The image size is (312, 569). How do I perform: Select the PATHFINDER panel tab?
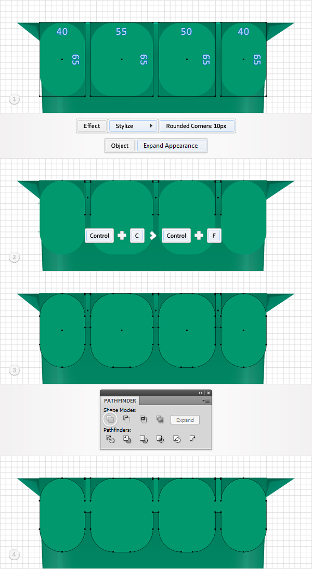pyautogui.click(x=120, y=400)
